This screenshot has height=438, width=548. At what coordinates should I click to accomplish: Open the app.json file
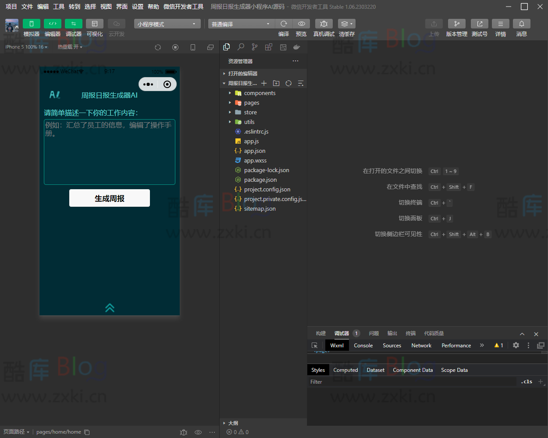(254, 151)
